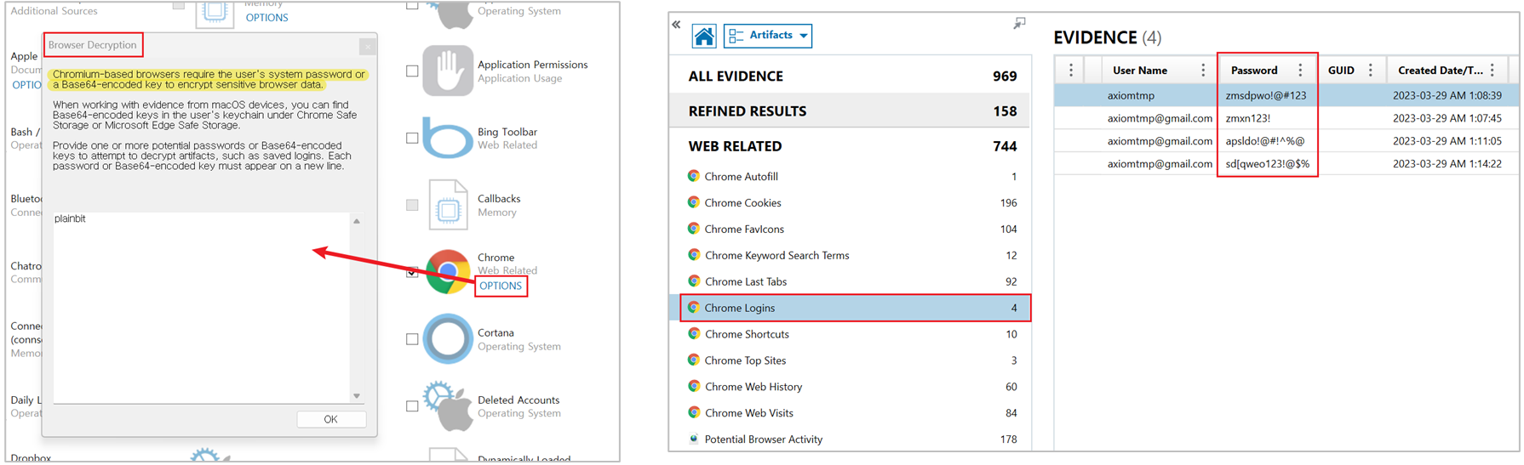Image resolution: width=1524 pixels, height=465 pixels.
Task: Open Chrome Keyword Search Terms
Action: 851,255
